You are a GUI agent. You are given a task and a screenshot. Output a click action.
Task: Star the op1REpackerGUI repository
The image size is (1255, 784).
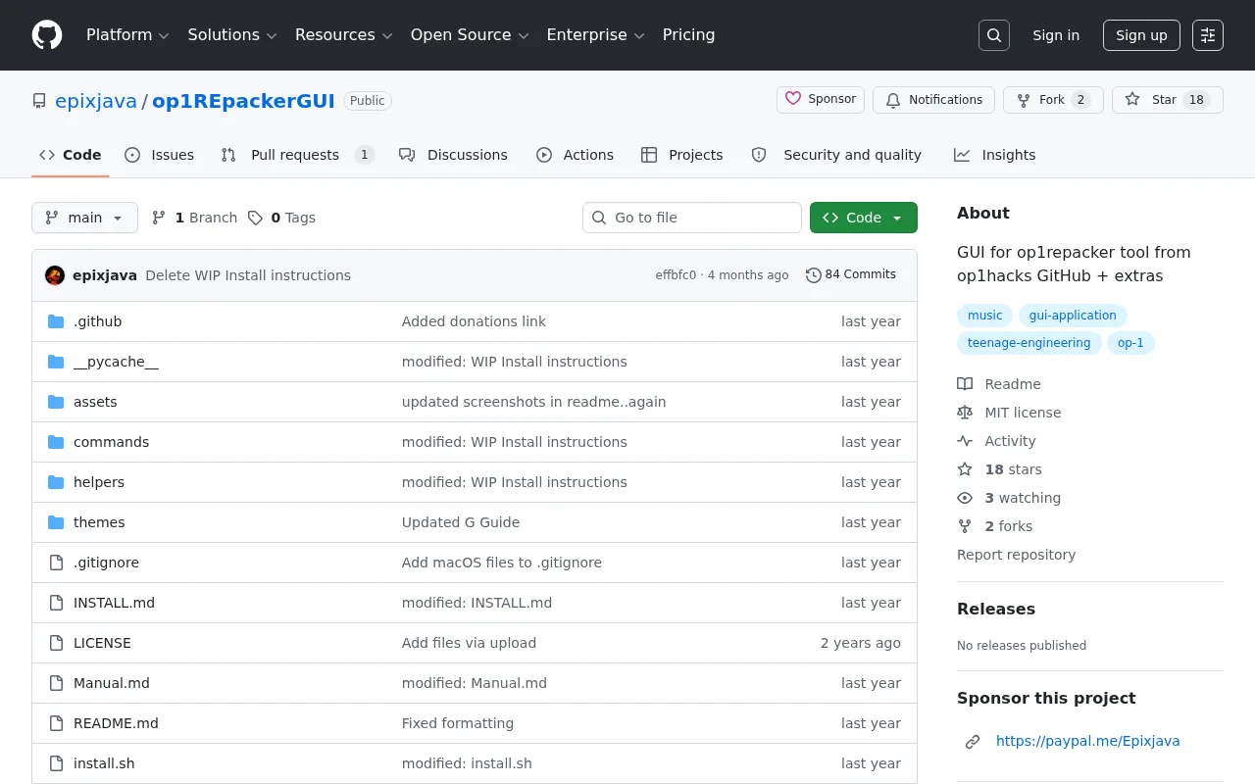pos(1168,100)
